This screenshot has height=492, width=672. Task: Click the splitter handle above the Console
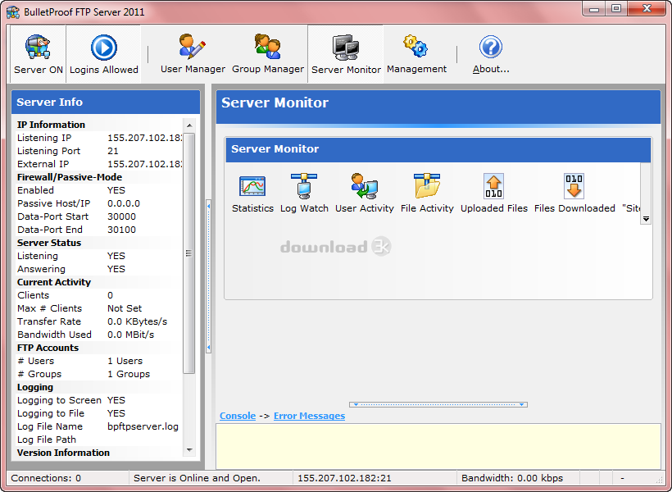[438, 404]
